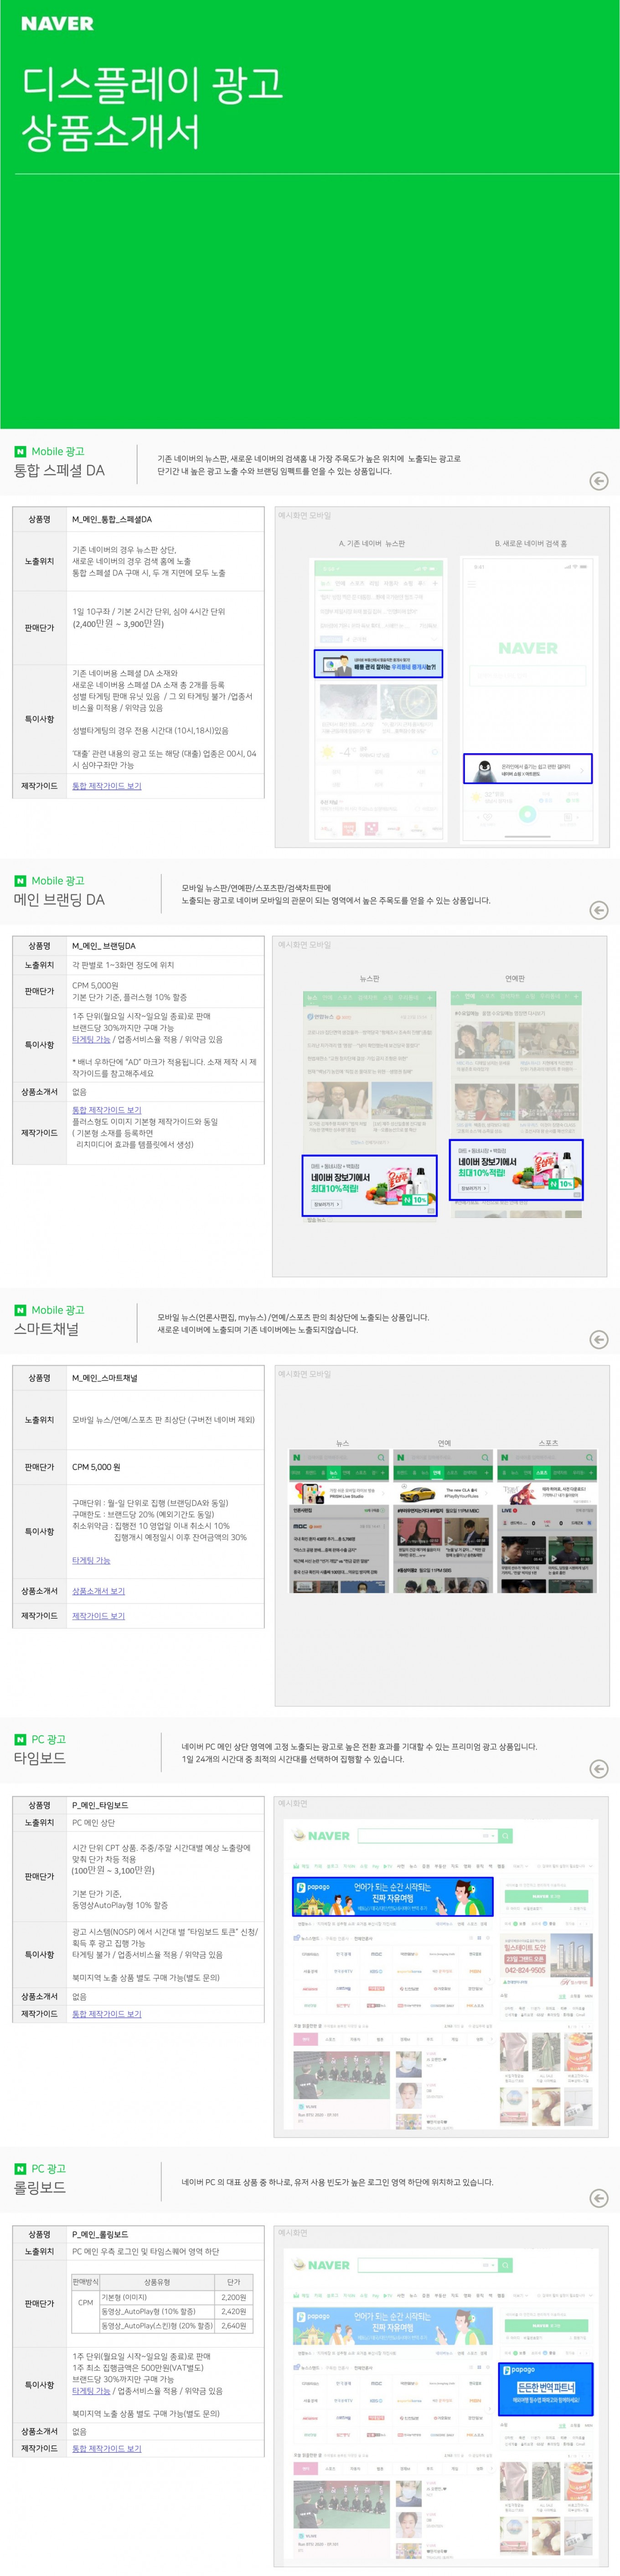Click the green N icon above 스마트채널 heading

click(20, 1310)
